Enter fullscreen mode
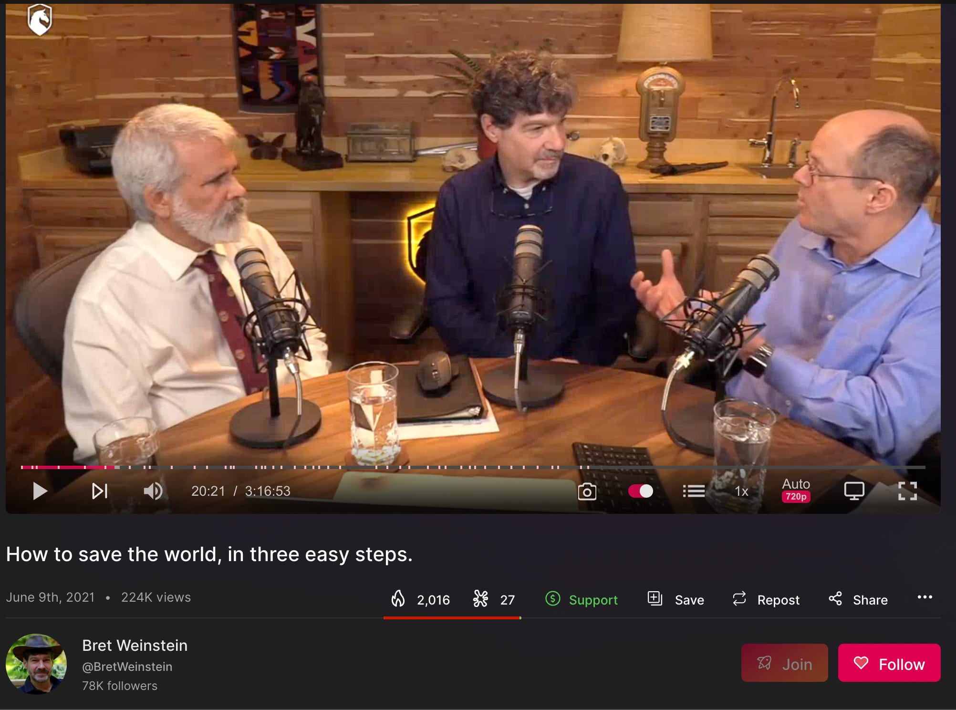 point(907,491)
